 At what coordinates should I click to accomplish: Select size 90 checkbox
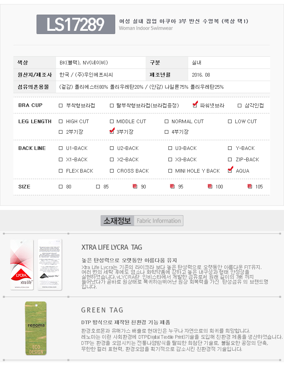[135, 186]
